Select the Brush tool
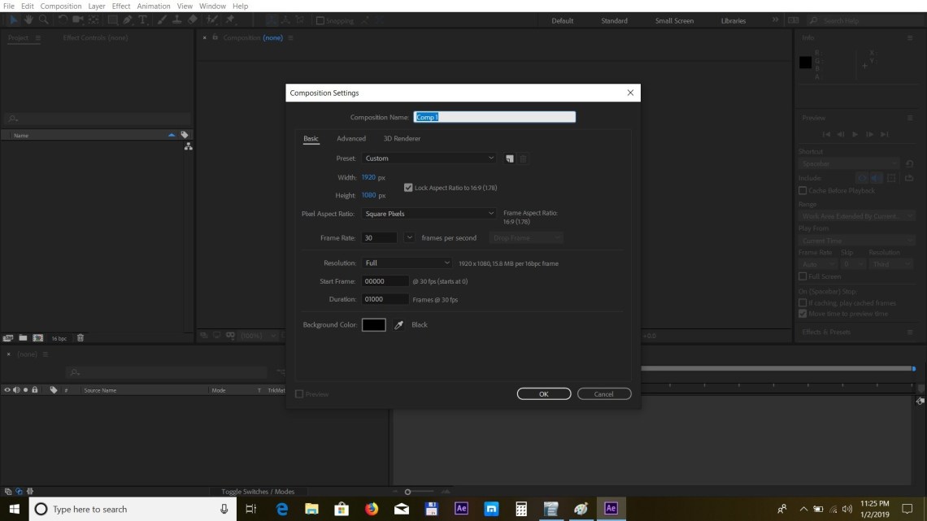Image resolution: width=927 pixels, height=521 pixels. click(162, 20)
